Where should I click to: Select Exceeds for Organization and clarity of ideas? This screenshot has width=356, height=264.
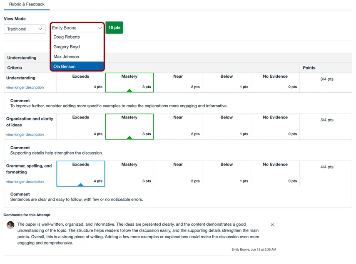coord(81,126)
